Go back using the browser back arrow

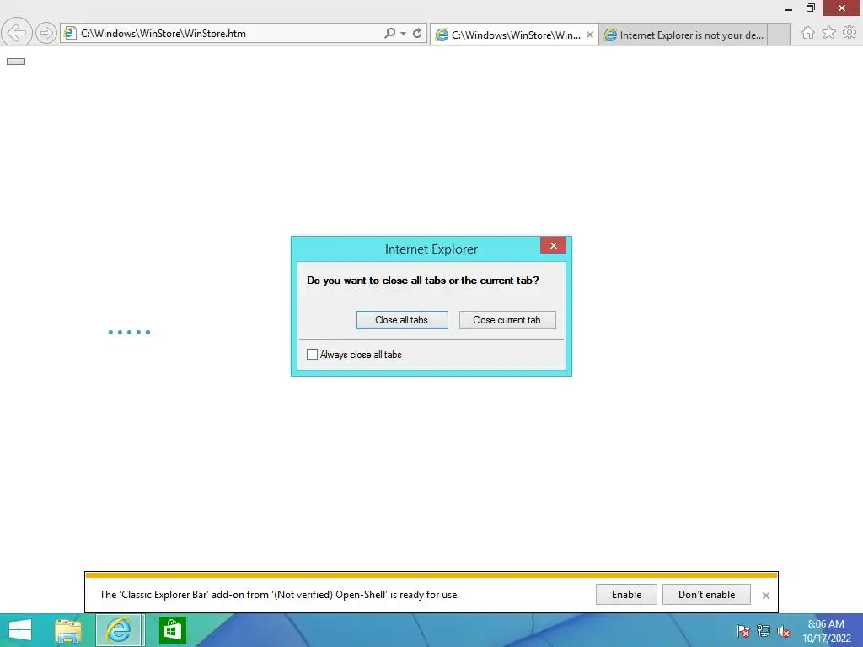17,33
